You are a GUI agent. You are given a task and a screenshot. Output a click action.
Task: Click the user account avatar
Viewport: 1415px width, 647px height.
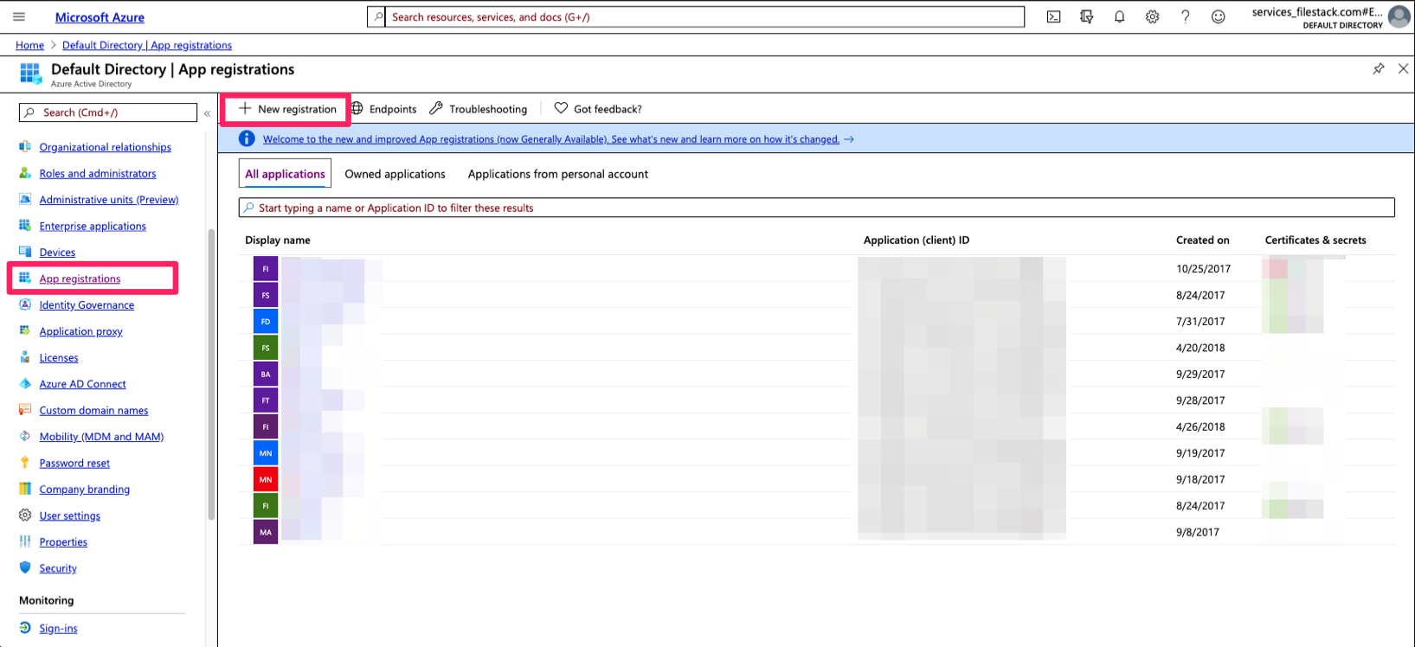[x=1399, y=16]
